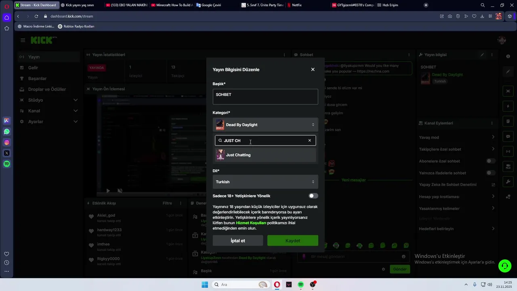Play the stream preview

coord(108,190)
